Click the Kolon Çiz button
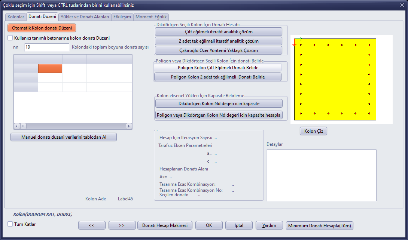Screen dimensions: 408x240 [x=314, y=131]
